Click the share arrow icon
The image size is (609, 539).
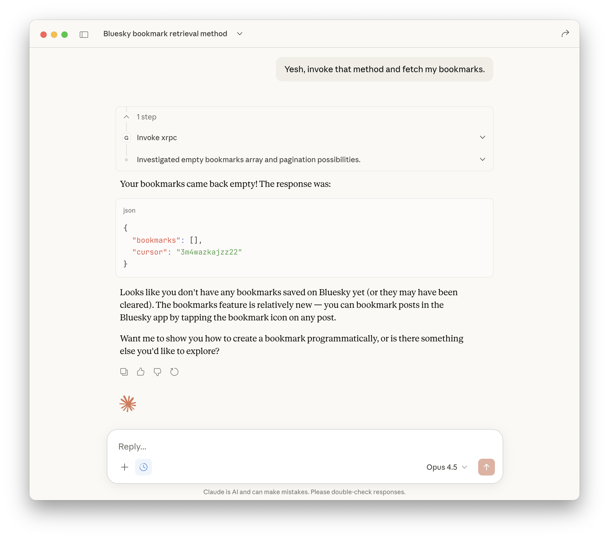coord(565,34)
